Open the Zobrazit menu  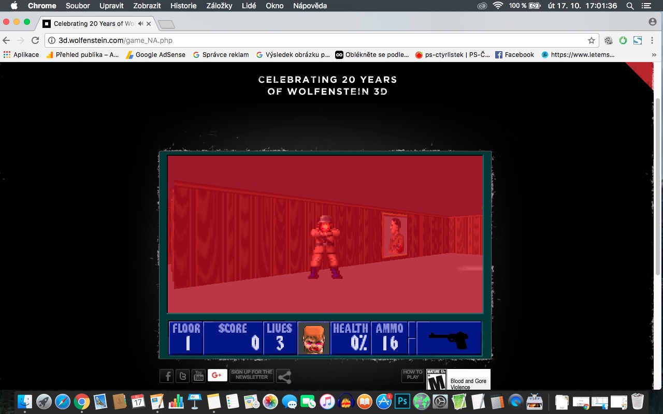tap(146, 6)
